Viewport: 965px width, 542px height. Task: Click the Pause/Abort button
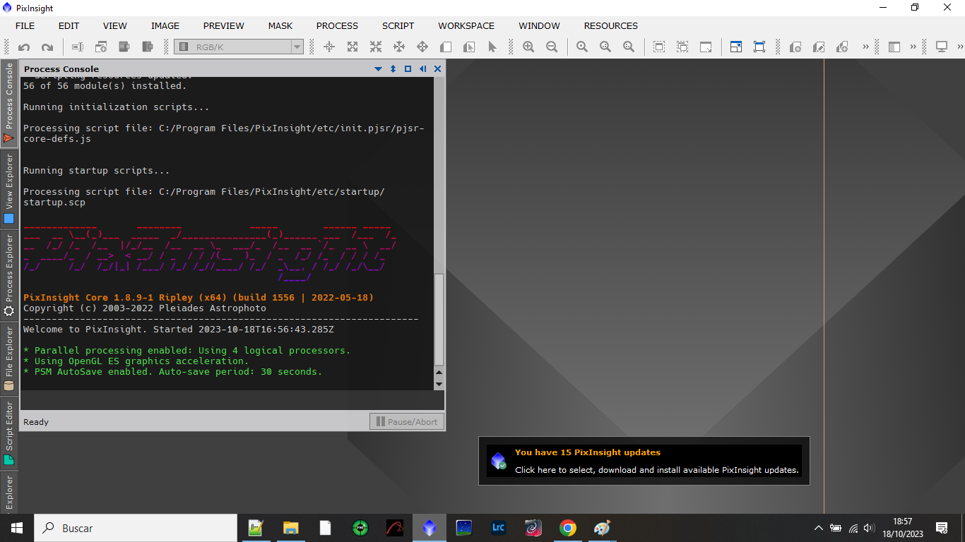tap(407, 421)
